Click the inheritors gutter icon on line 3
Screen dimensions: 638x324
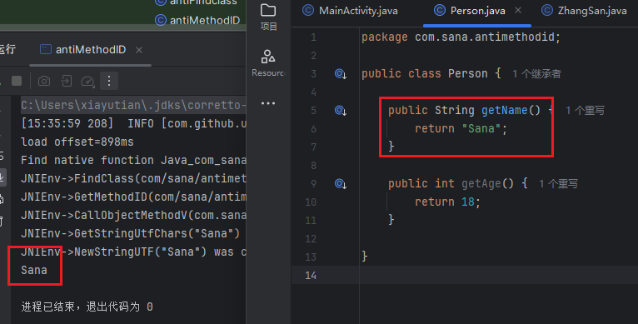coord(340,73)
